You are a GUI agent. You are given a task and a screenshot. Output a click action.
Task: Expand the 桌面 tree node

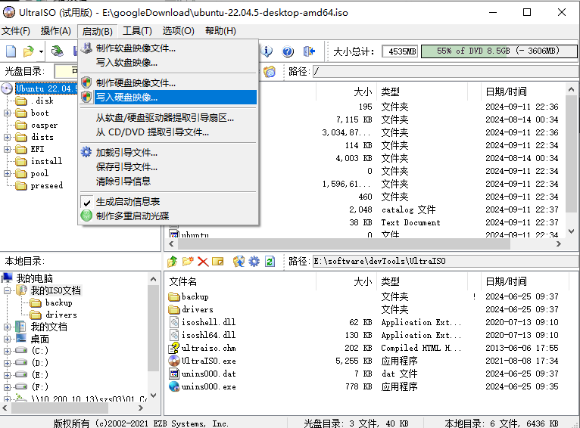(7, 339)
